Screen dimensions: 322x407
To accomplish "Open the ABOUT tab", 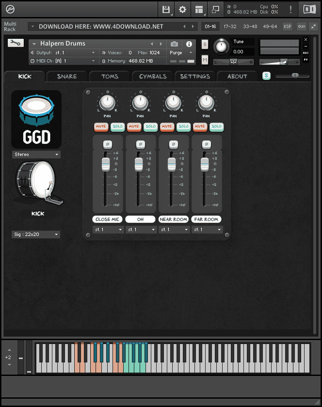I will click(x=237, y=77).
